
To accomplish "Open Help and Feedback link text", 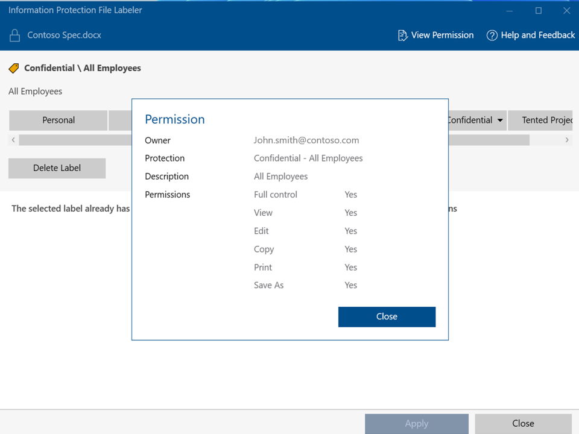I will [537, 35].
